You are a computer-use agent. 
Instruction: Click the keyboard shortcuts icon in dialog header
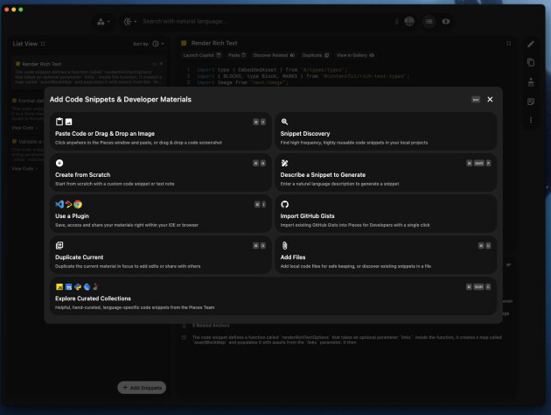coord(476,100)
